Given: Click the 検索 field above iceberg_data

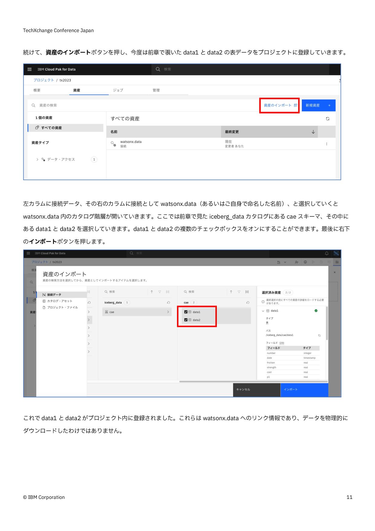Looking at the screenshot, I should pos(125,292).
